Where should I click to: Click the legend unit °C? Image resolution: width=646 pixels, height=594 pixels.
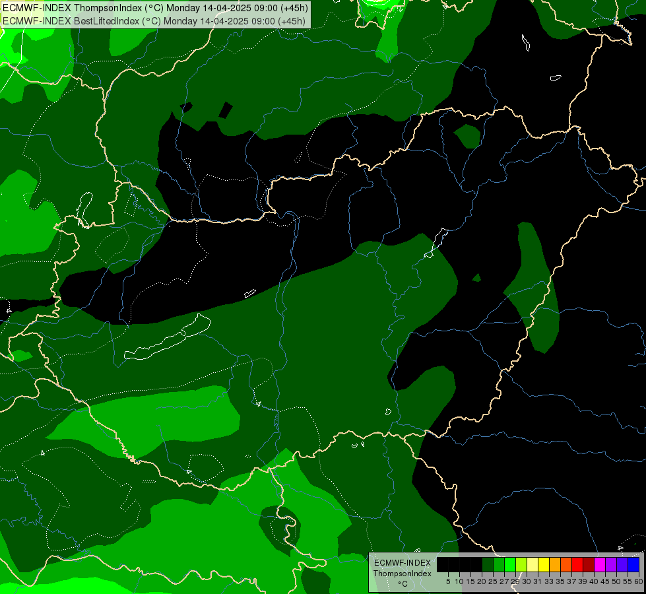coord(403,584)
